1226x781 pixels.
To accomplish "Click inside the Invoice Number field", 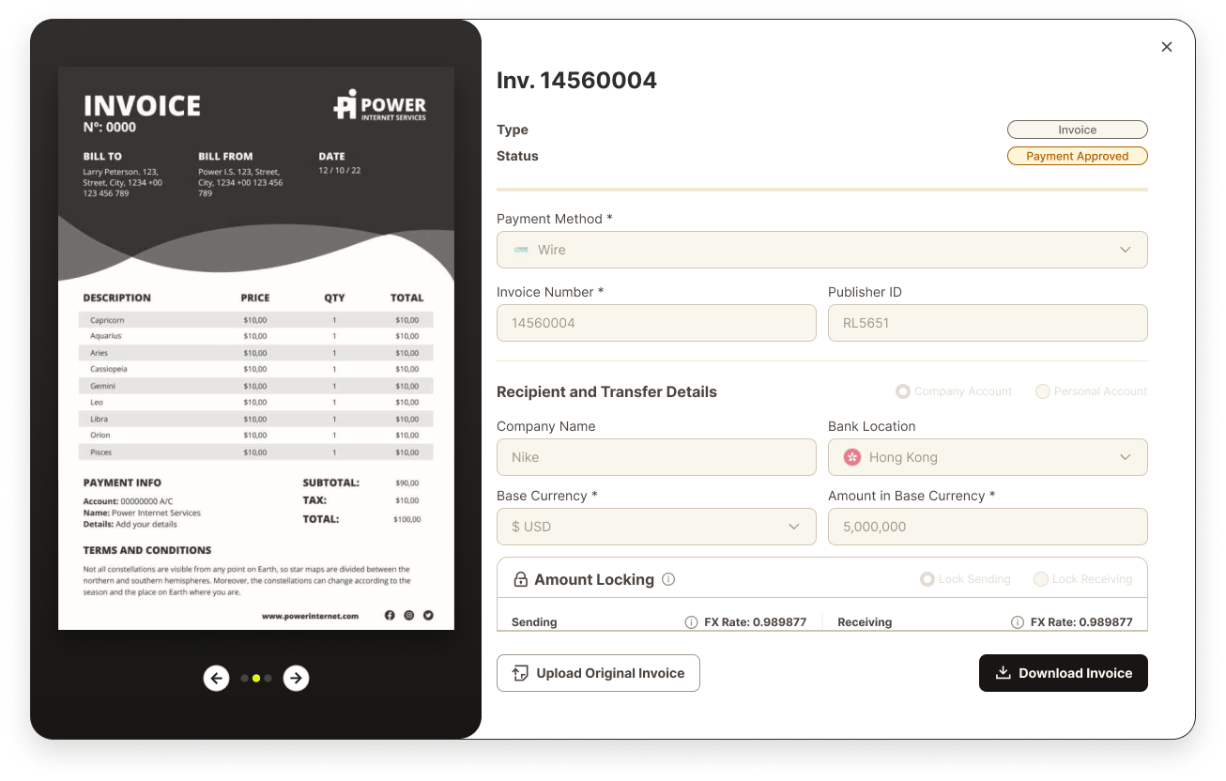I will pos(655,322).
